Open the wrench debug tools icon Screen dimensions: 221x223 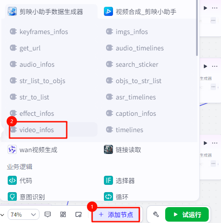click(x=156, y=214)
